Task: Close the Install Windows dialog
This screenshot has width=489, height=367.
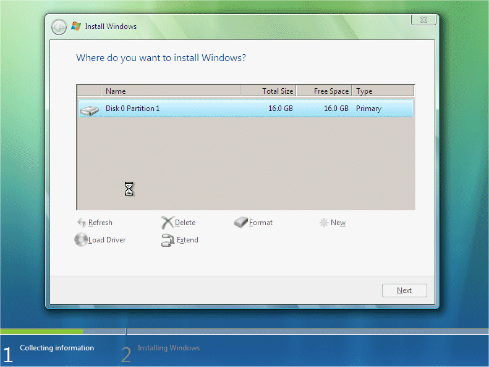Action: 423,20
